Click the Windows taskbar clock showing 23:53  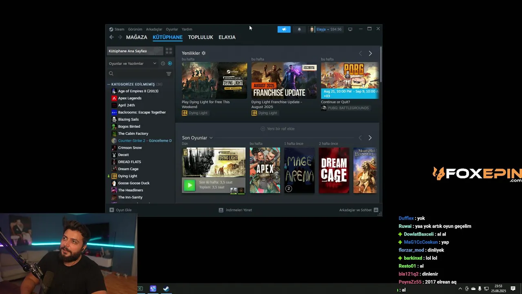[498, 289]
